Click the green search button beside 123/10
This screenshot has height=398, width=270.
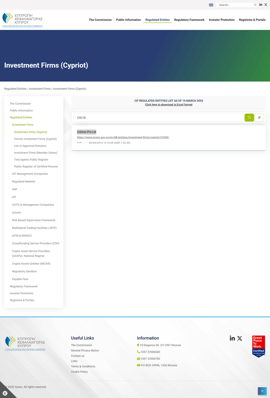tap(249, 118)
